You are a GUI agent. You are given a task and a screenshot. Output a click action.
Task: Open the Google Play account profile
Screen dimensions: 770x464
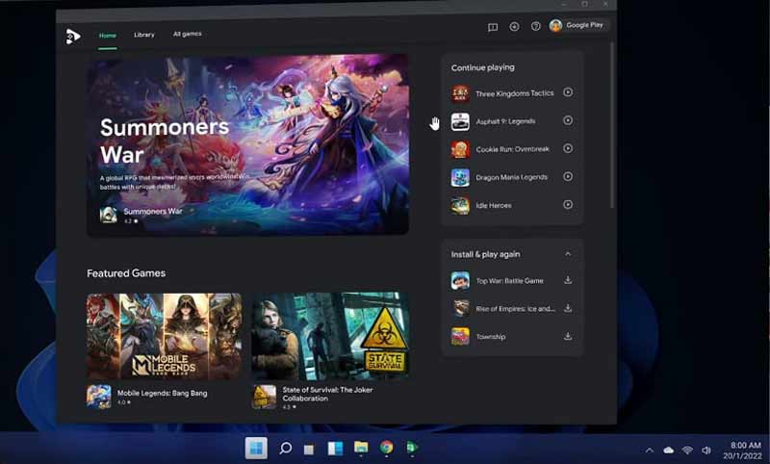tap(577, 25)
